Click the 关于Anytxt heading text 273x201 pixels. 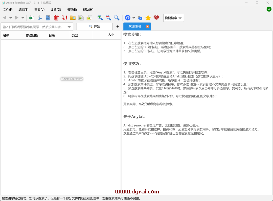(134, 116)
